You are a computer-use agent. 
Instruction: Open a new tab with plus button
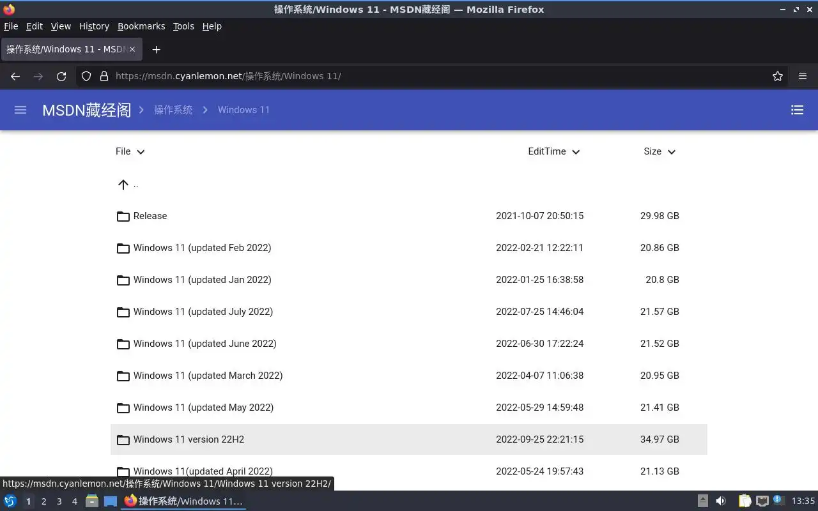point(156,49)
